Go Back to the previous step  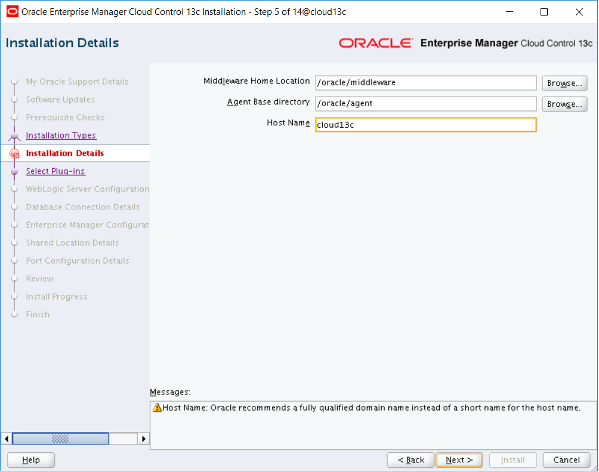click(x=410, y=460)
